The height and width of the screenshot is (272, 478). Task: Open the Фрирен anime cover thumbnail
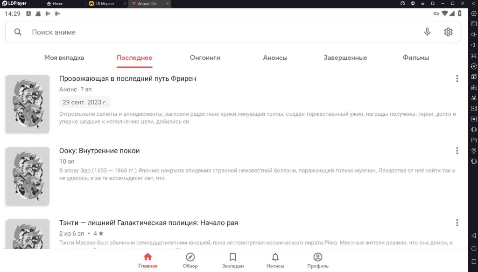click(27, 104)
